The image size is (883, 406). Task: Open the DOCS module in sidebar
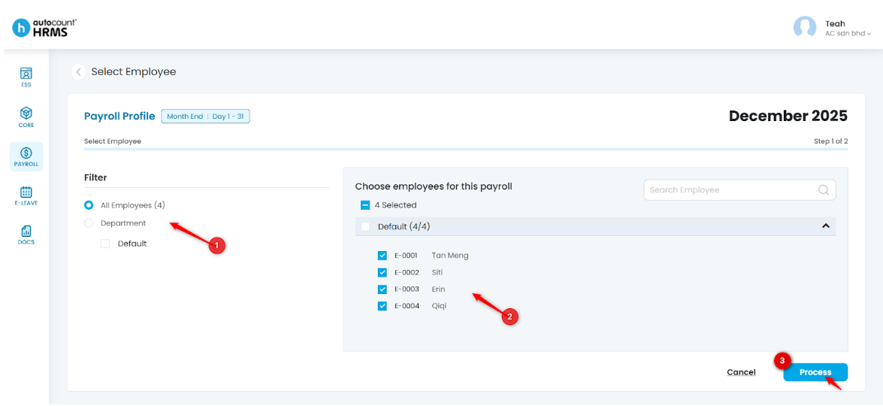tap(26, 235)
